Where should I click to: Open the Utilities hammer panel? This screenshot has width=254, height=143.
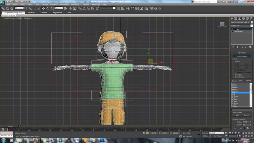251,19
